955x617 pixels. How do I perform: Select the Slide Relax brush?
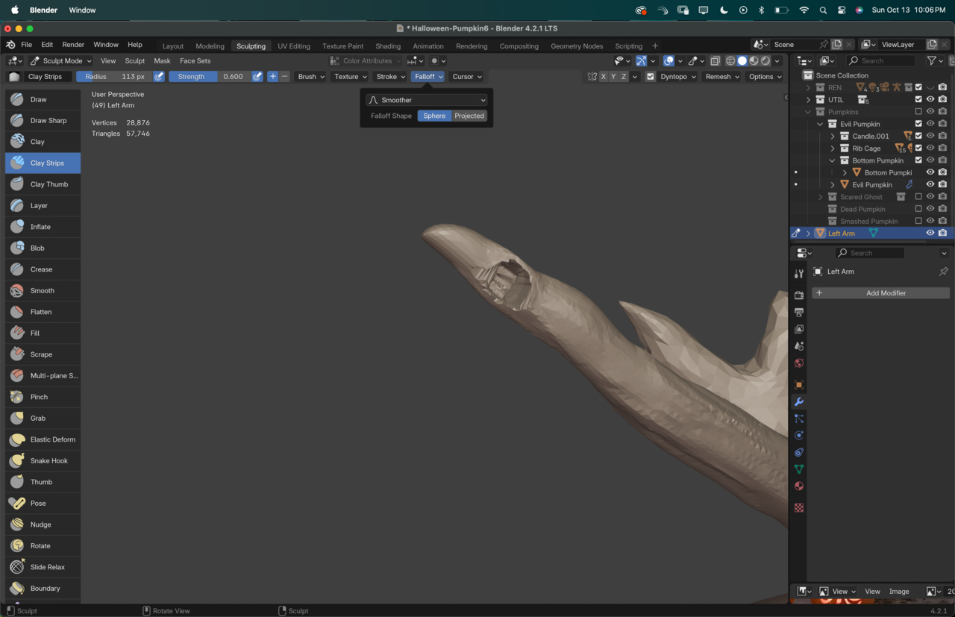click(43, 567)
